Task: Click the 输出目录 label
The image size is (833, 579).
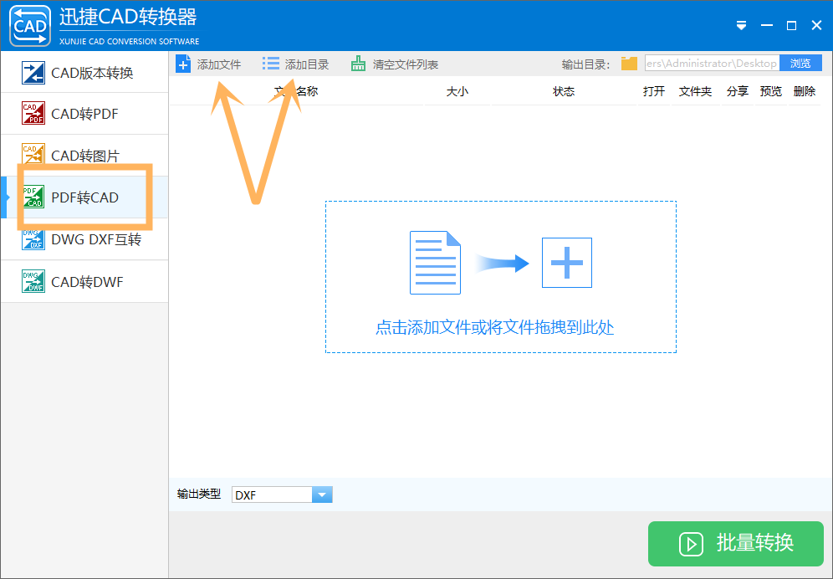Action: (585, 64)
